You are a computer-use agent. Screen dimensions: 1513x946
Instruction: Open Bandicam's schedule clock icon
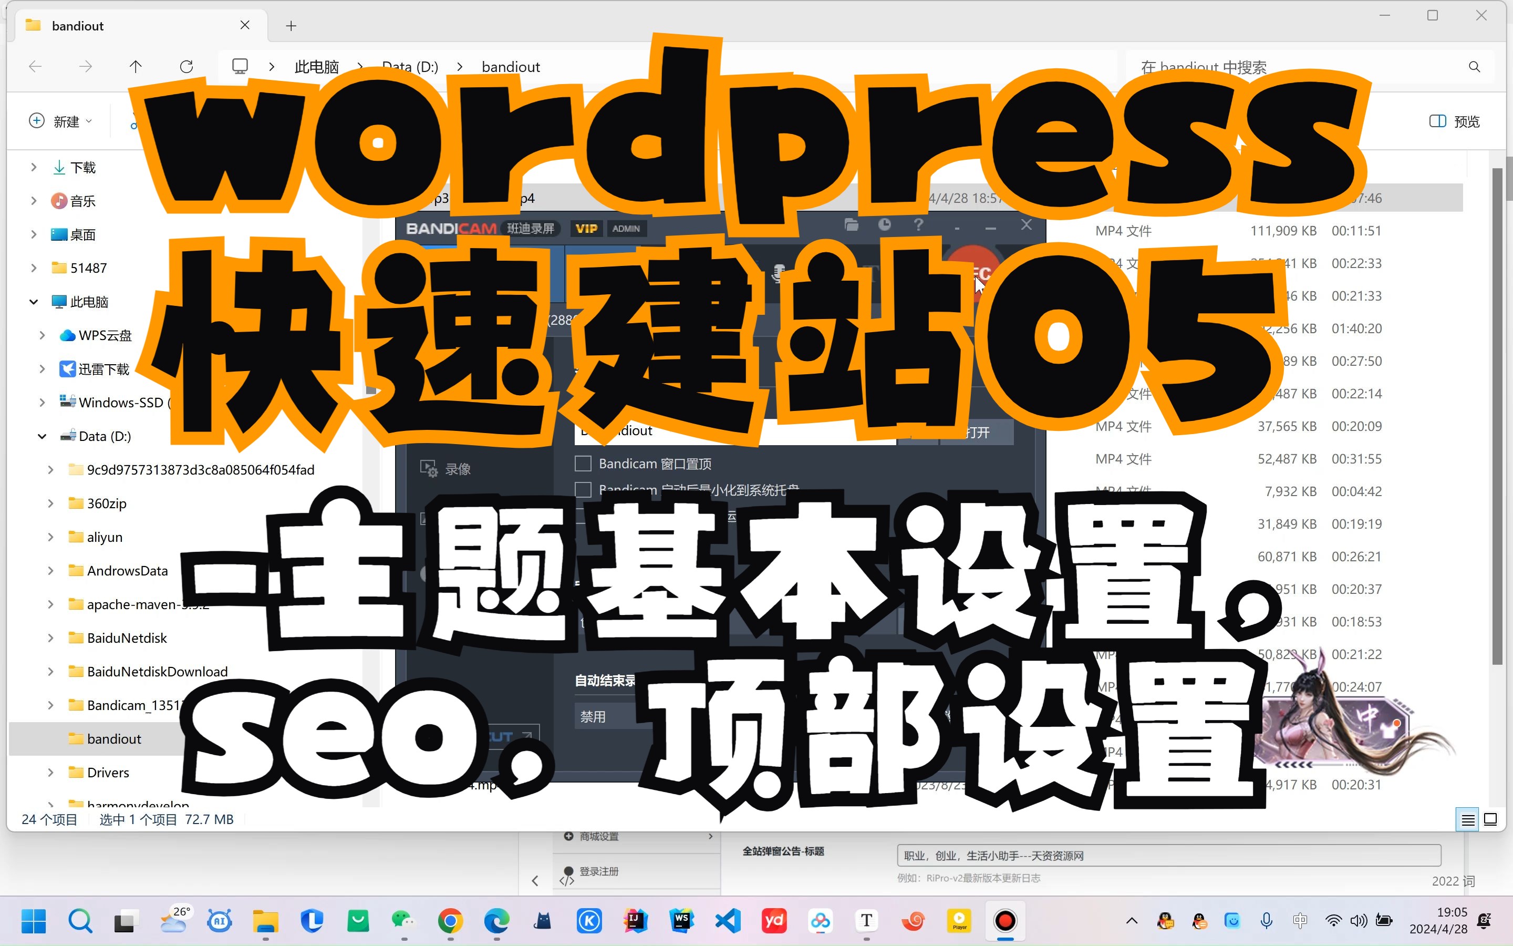click(x=885, y=224)
